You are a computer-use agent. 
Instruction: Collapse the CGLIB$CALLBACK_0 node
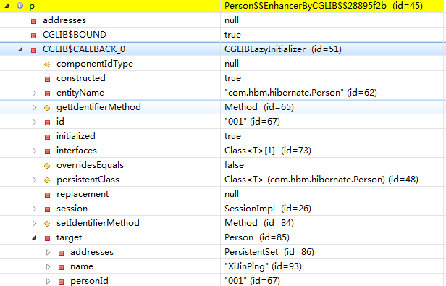20,49
